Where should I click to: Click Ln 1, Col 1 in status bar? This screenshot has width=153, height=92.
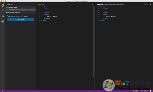tap(136, 91)
